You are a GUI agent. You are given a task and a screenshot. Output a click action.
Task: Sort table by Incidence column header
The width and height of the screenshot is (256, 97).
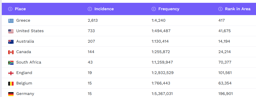point(104,9)
